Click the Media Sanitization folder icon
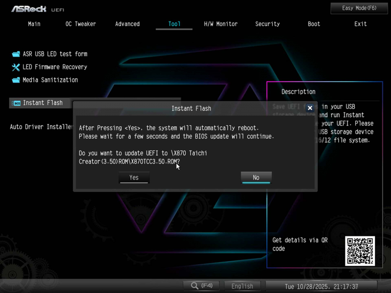The image size is (391, 293). point(15,80)
